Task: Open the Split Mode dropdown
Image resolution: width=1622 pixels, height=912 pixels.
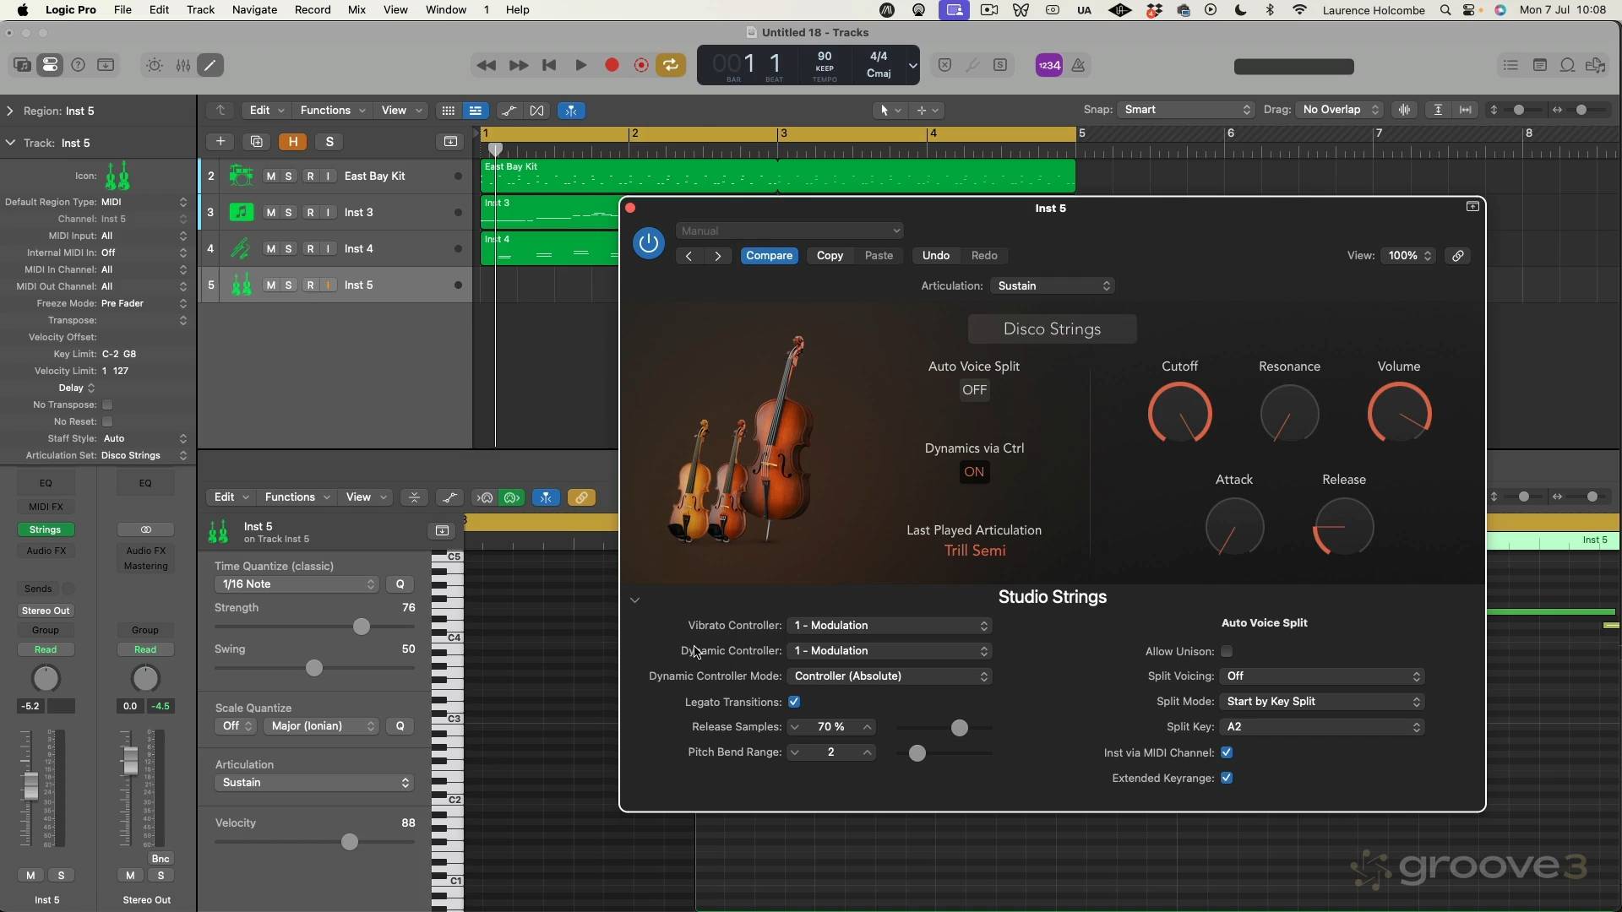Action: [x=1322, y=702]
